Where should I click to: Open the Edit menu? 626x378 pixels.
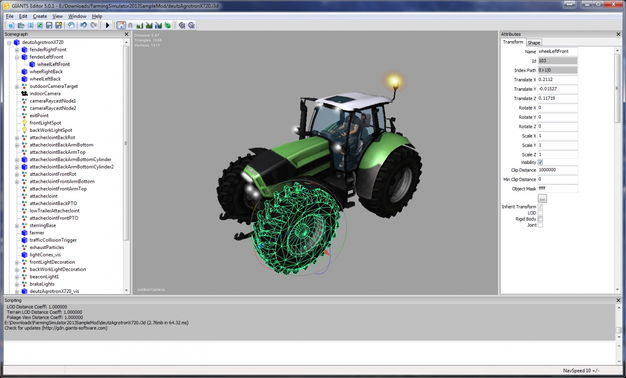(23, 16)
